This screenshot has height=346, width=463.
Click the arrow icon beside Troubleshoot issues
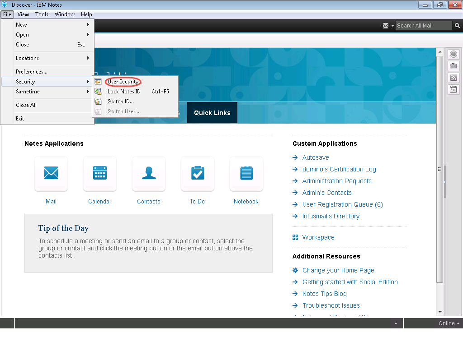[295, 305]
